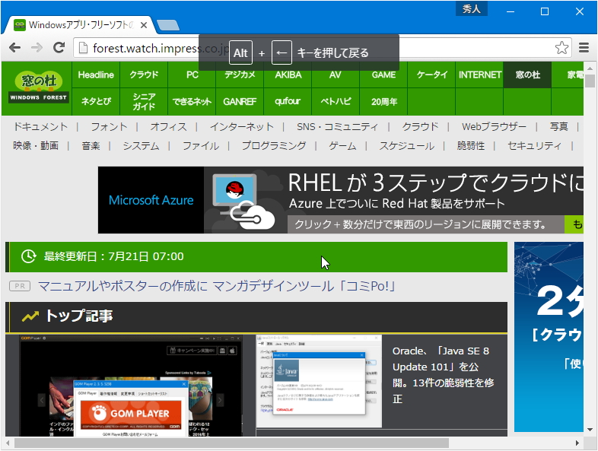Open the Java control panel article thumbnail
This screenshot has width=598, height=451.
319,381
